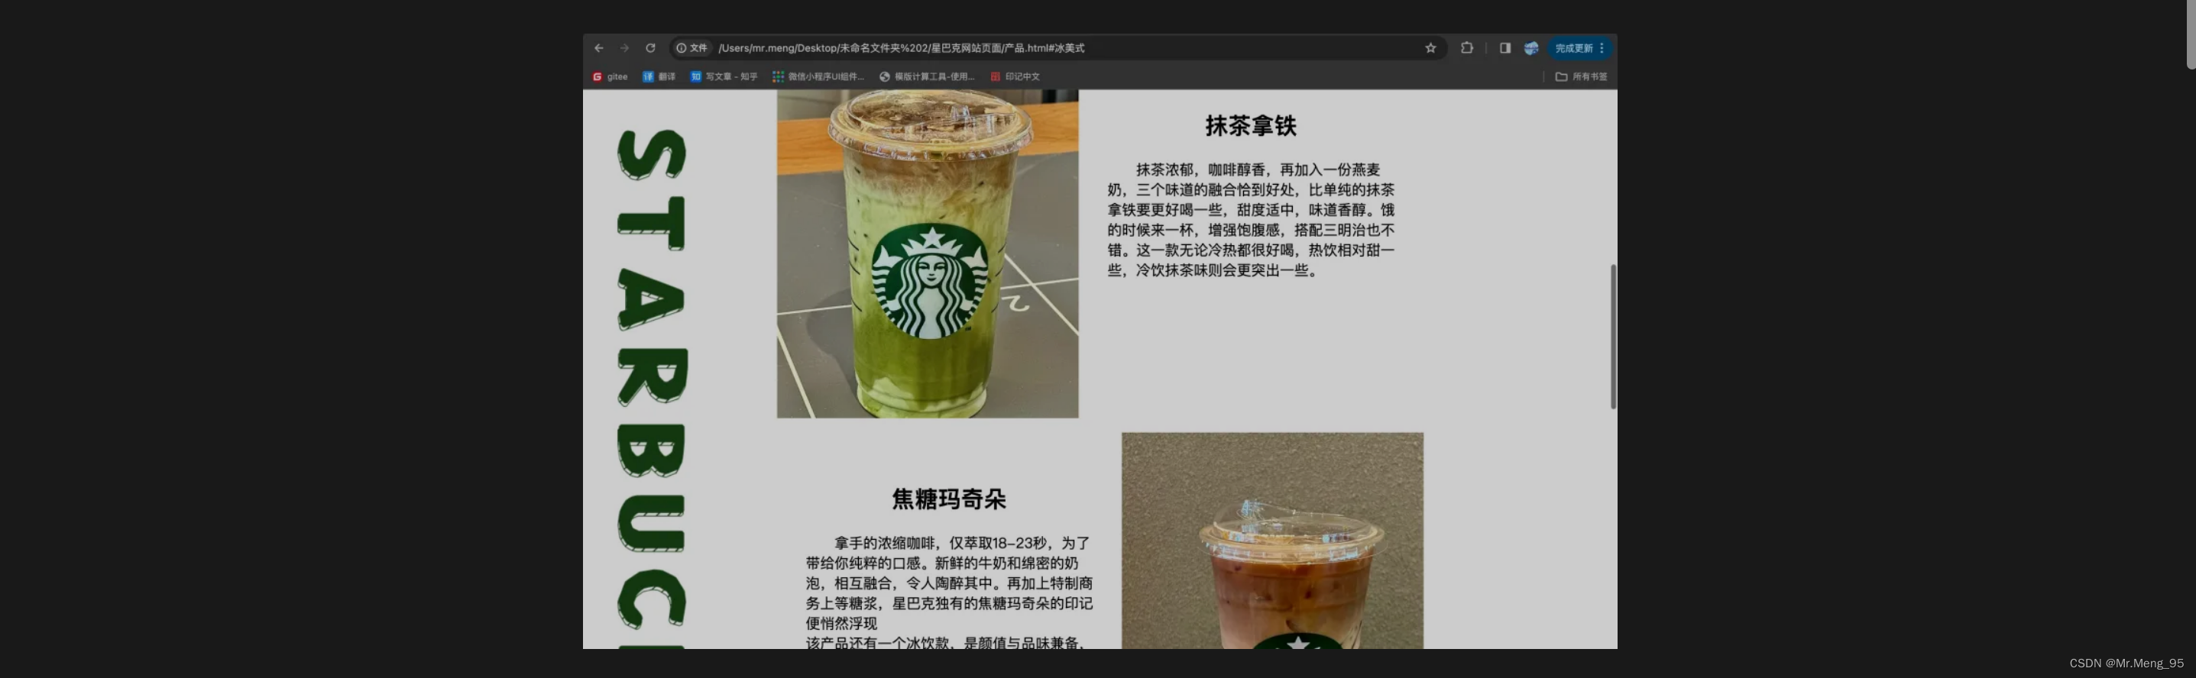The height and width of the screenshot is (678, 2196).
Task: Click the 抹茶浓郁 description paragraph
Action: (x=1251, y=220)
